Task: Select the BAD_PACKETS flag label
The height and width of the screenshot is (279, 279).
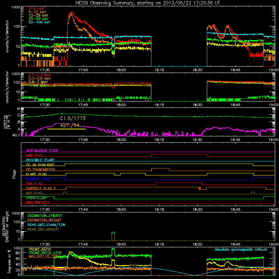Action: click(x=38, y=202)
